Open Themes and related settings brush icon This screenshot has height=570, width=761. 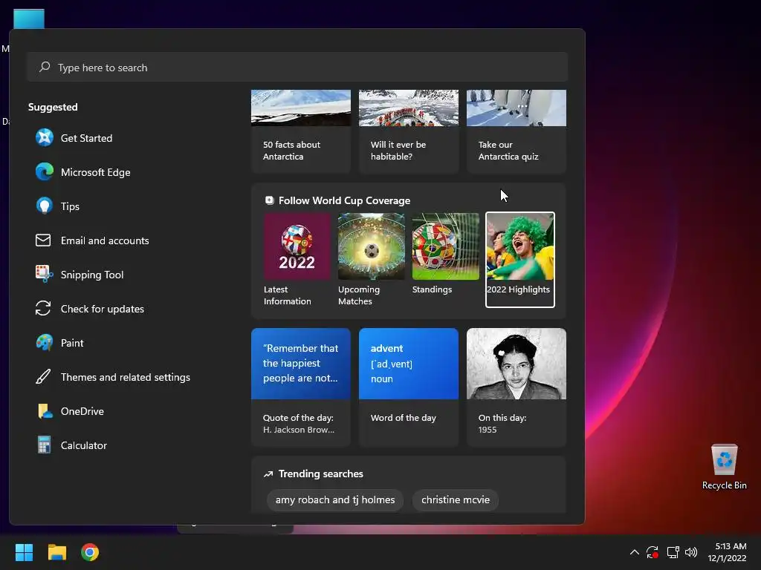pos(43,376)
